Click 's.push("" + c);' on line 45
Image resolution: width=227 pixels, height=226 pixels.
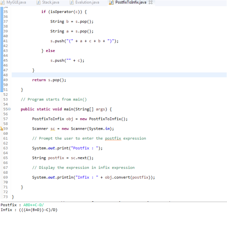pyautogui.click(x=67, y=60)
